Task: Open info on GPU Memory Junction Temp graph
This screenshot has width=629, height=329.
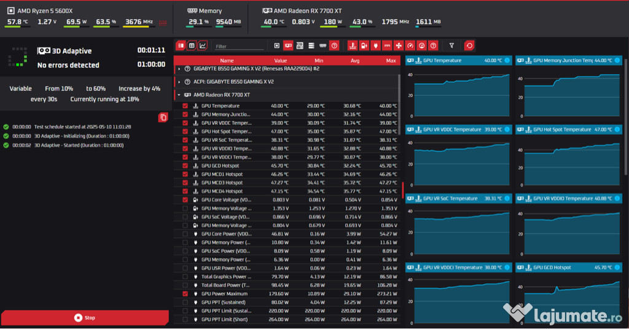Action: pos(617,61)
